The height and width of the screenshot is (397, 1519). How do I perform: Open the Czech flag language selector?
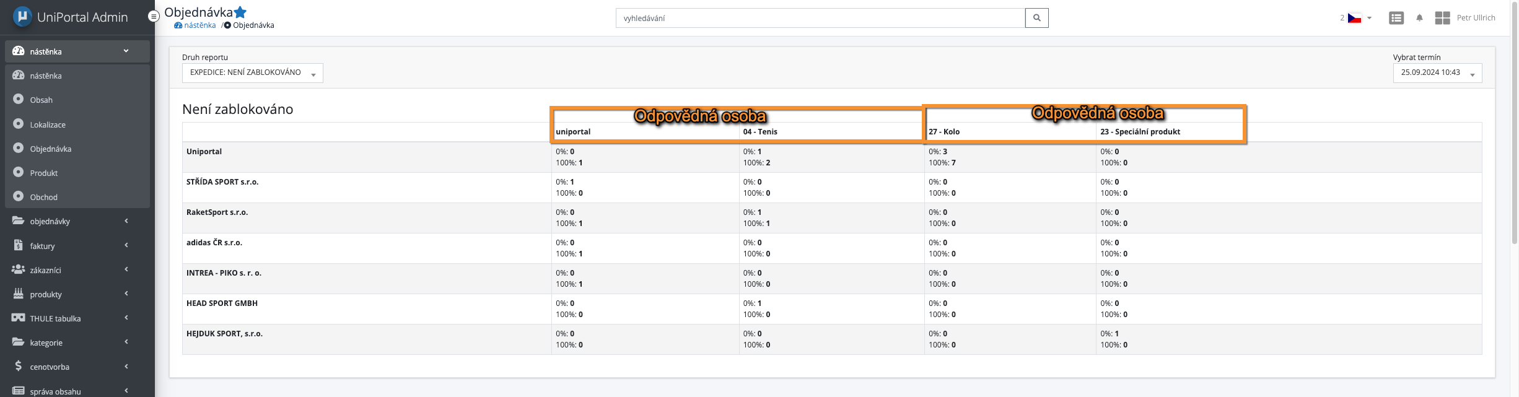pos(1354,18)
